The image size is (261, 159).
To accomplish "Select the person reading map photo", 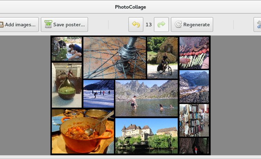I will pyautogui.click(x=67, y=49).
